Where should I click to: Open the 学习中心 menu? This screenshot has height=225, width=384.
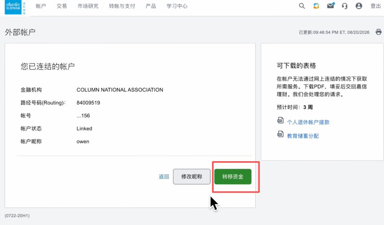coord(177,6)
